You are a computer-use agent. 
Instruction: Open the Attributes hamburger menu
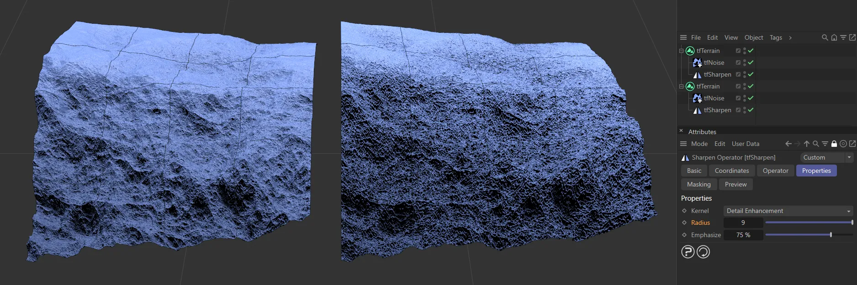[x=683, y=144]
